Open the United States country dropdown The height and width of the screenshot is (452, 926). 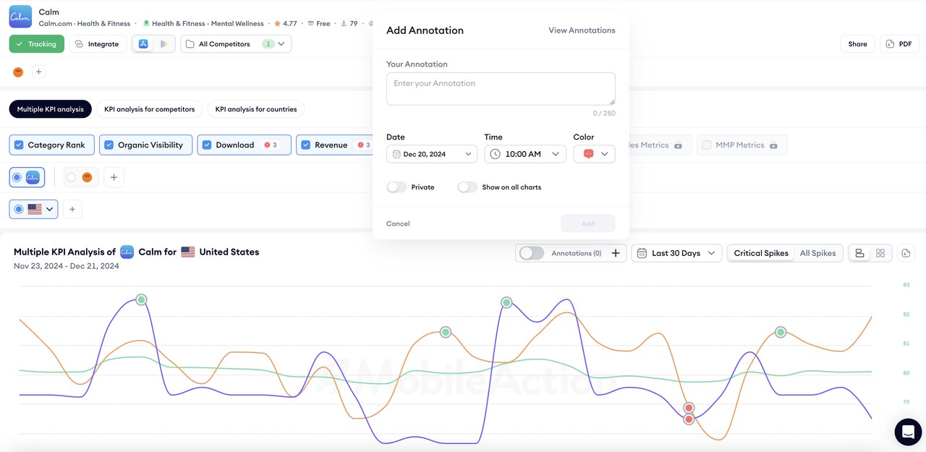point(33,209)
